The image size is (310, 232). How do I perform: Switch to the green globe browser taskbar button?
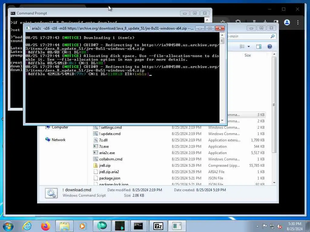(x=102, y=226)
